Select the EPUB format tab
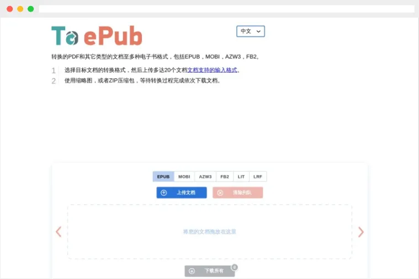This screenshot has height=279, width=419. pos(163,176)
